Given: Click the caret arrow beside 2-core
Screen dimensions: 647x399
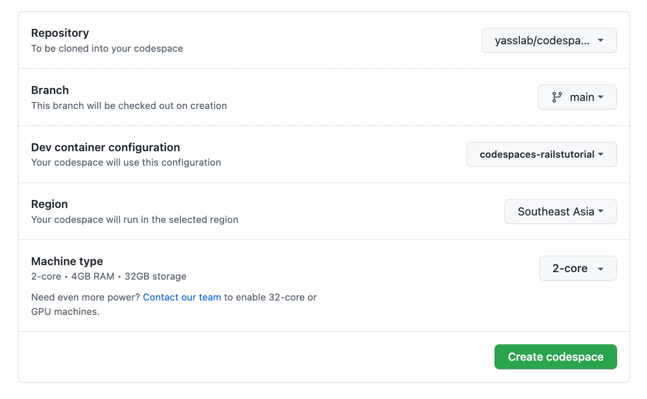Looking at the screenshot, I should coord(601,269).
